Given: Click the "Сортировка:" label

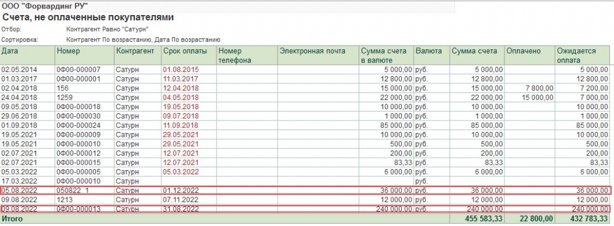Looking at the screenshot, I should tap(20, 40).
